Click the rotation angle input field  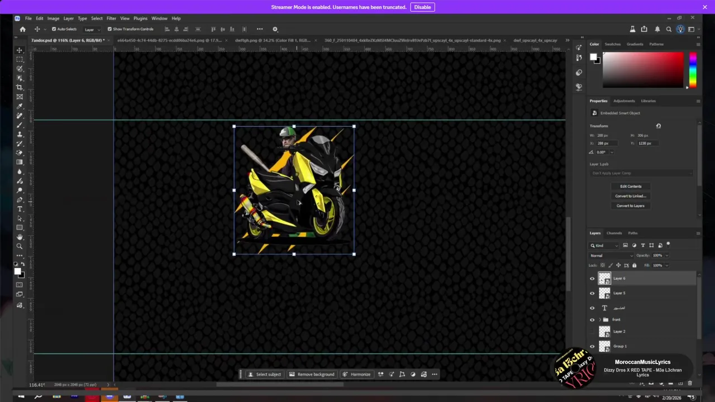[603, 152]
